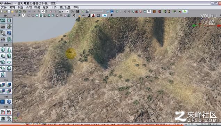Open the 工具 menu
The width and height of the screenshot is (221, 126).
click(54, 7)
